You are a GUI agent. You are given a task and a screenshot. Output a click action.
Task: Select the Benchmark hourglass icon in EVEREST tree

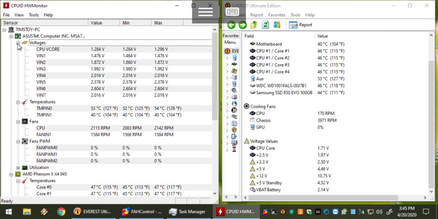tap(234, 150)
